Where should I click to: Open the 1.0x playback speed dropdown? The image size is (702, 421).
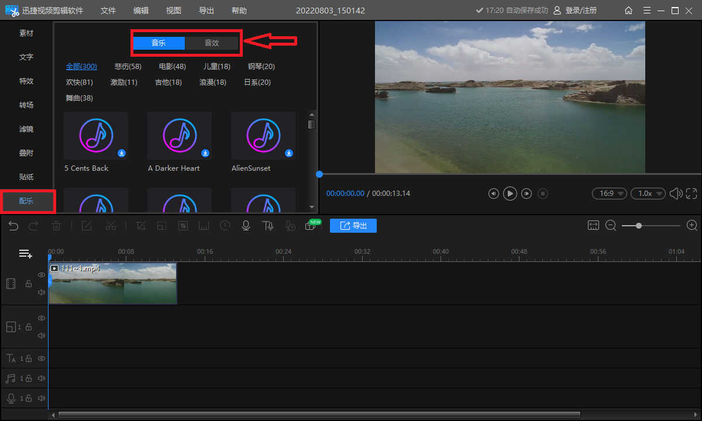tap(648, 193)
